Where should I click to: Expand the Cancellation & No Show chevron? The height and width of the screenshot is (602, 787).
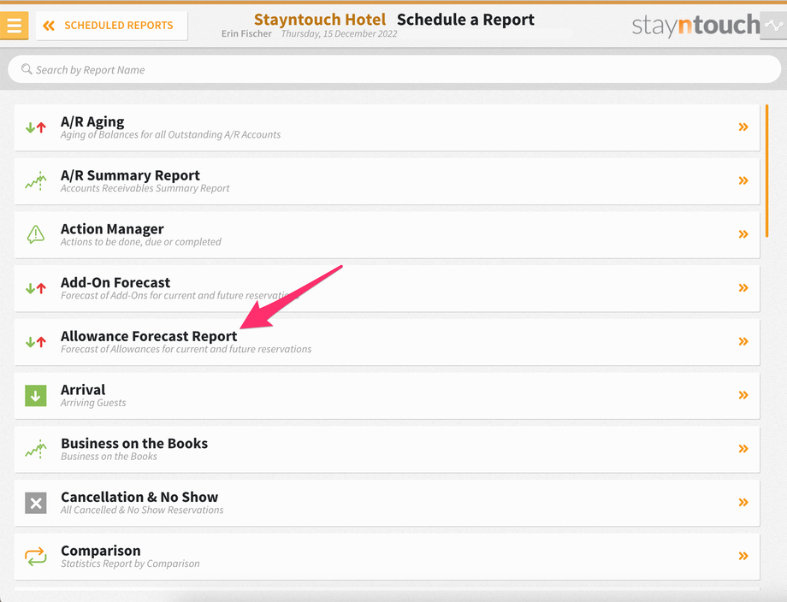point(743,503)
